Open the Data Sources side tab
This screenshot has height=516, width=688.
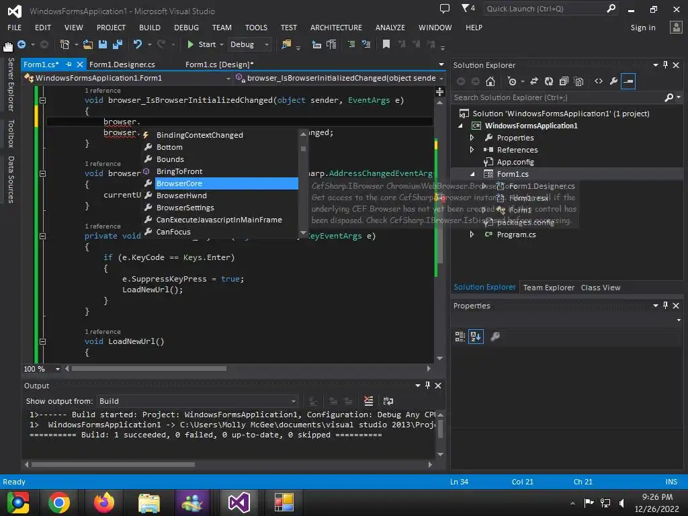coord(11,179)
